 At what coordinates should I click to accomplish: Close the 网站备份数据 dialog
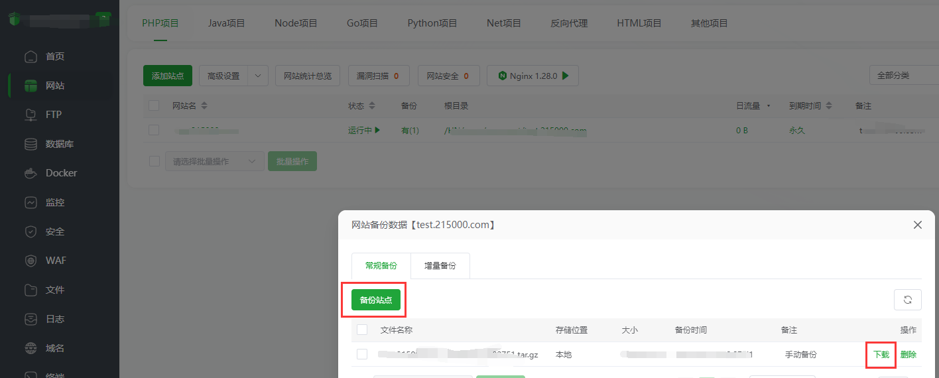pos(918,225)
